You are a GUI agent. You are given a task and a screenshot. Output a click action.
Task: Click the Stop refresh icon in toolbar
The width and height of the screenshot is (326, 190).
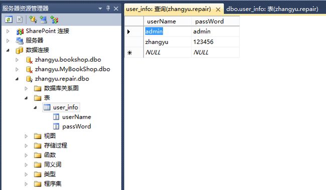20,19
